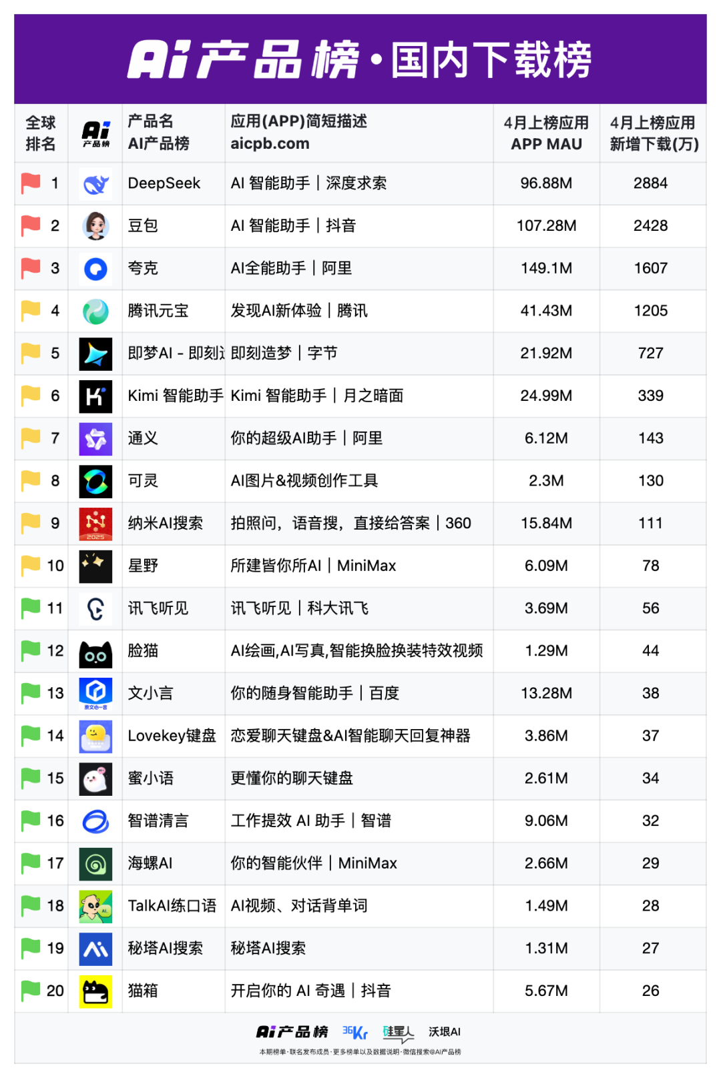Click the 文小言 blue app icon
721x1078 pixels.
coord(95,694)
